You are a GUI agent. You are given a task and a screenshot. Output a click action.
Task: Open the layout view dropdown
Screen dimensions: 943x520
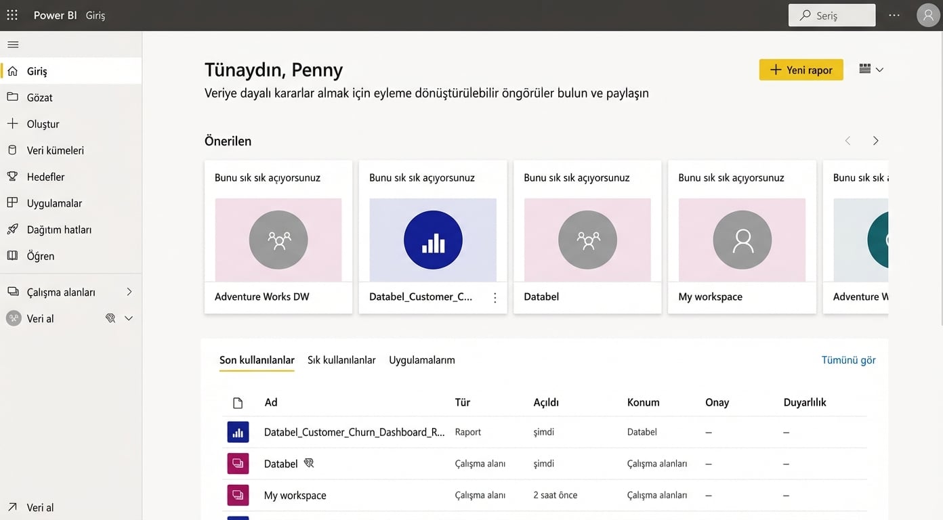pyautogui.click(x=871, y=70)
